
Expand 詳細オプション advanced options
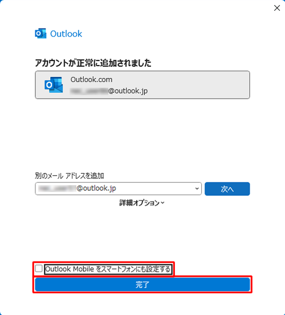pyautogui.click(x=142, y=203)
